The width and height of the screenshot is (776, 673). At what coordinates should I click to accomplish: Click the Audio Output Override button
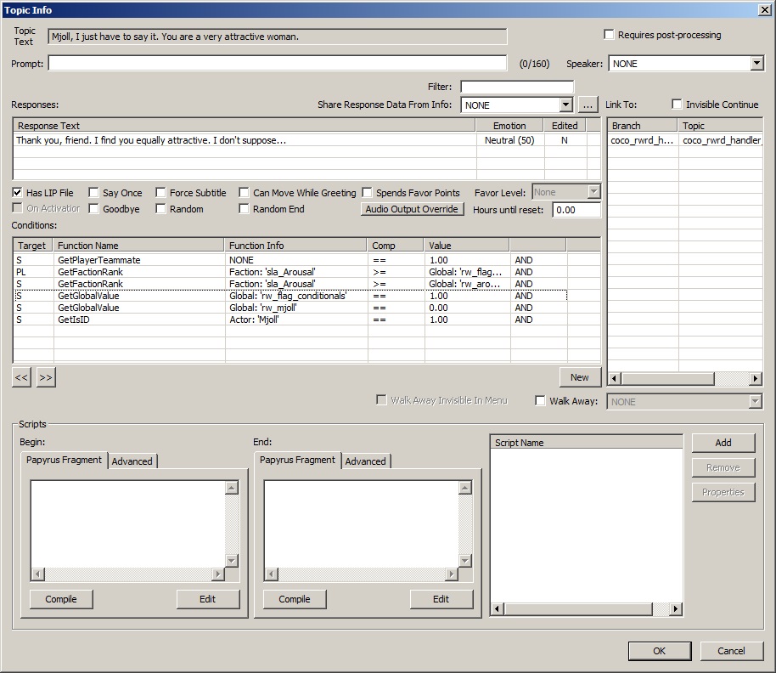(x=412, y=209)
